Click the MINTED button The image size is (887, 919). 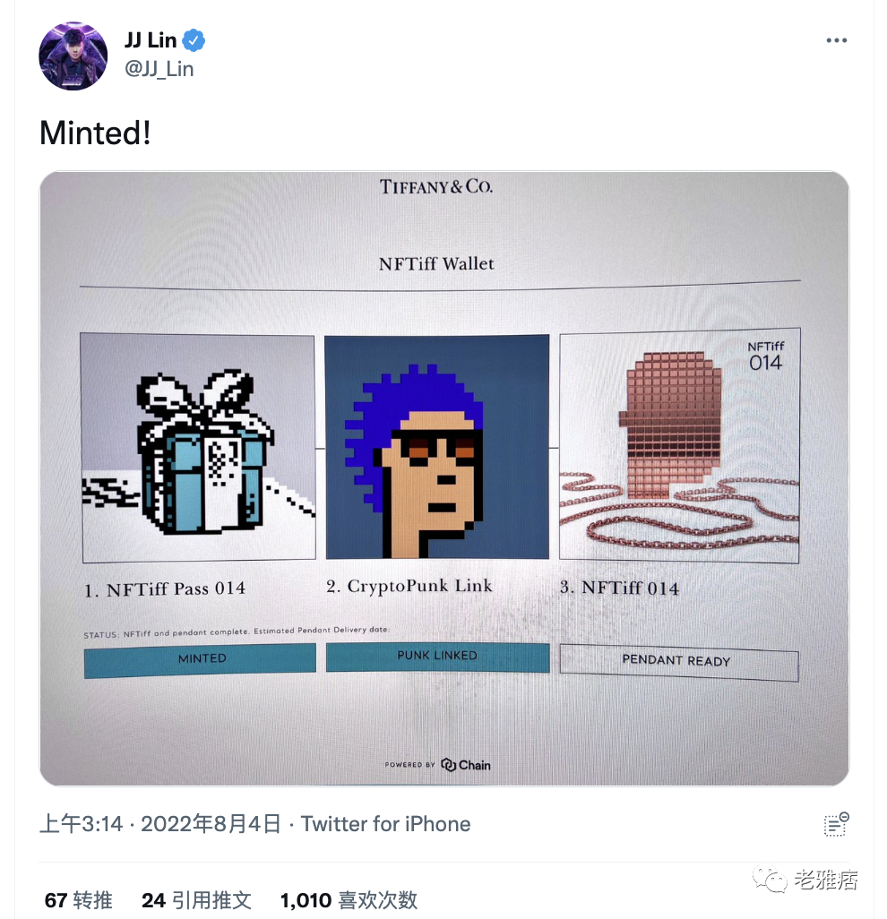[200, 660]
